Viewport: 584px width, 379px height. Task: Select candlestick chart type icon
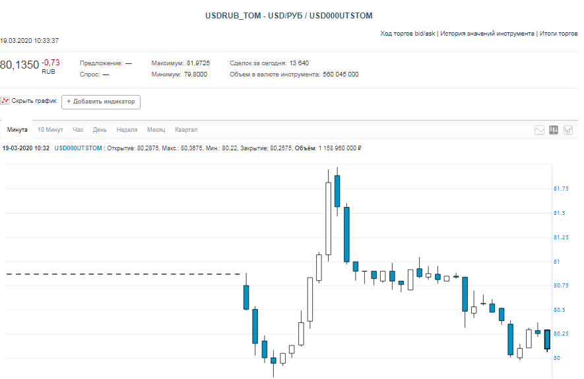554,130
